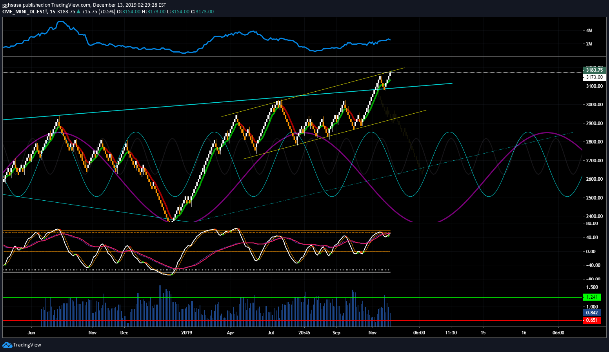Click the 2800.00 price axis label
Screen dimensions: 609x352
(594, 142)
